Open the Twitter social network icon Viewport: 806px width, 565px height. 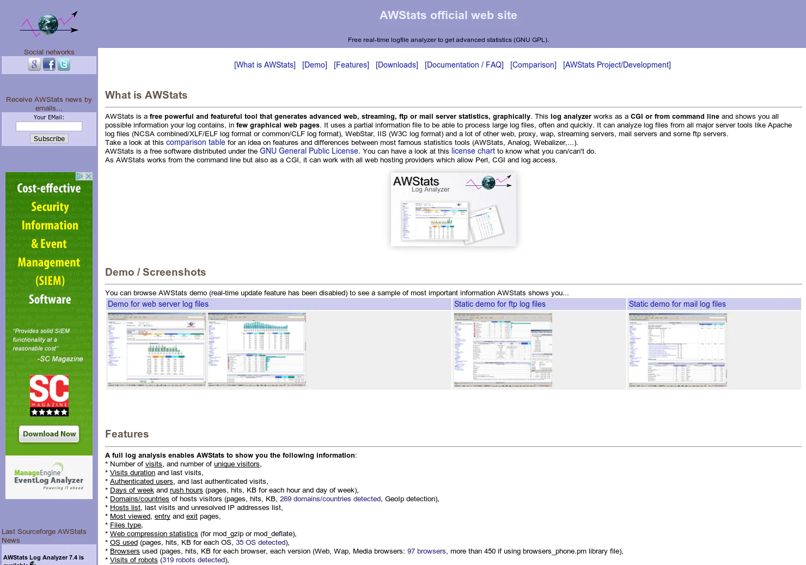(64, 64)
